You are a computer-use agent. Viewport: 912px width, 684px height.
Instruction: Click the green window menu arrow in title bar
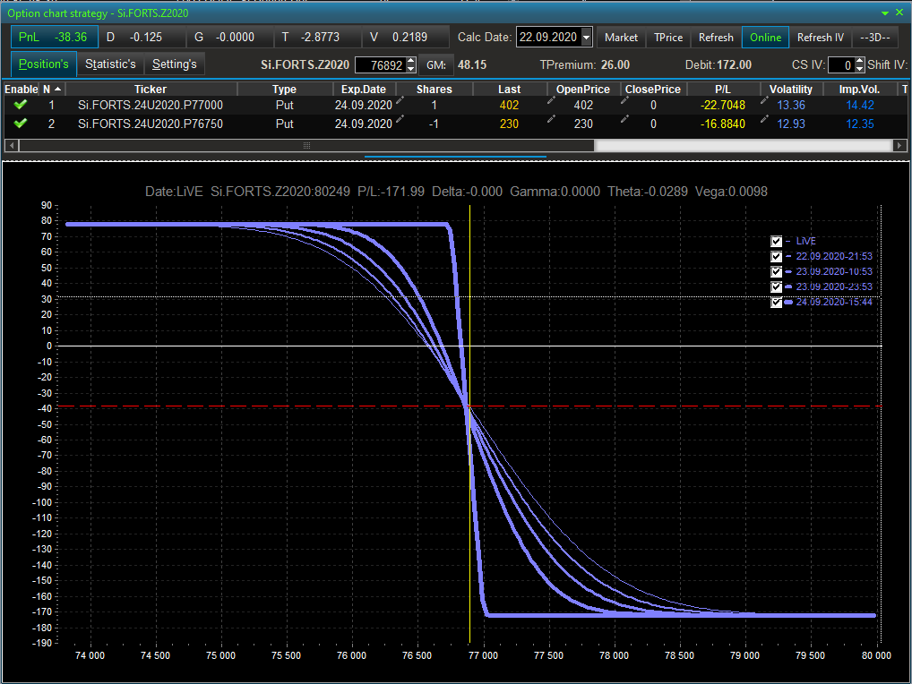(x=886, y=13)
